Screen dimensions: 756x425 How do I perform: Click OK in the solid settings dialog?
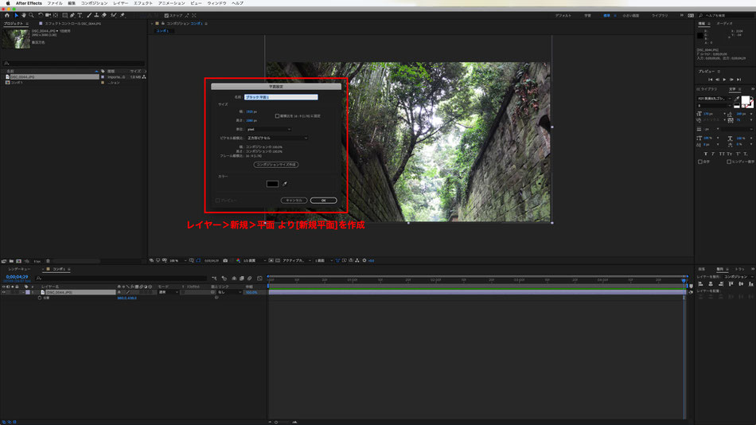(x=324, y=201)
